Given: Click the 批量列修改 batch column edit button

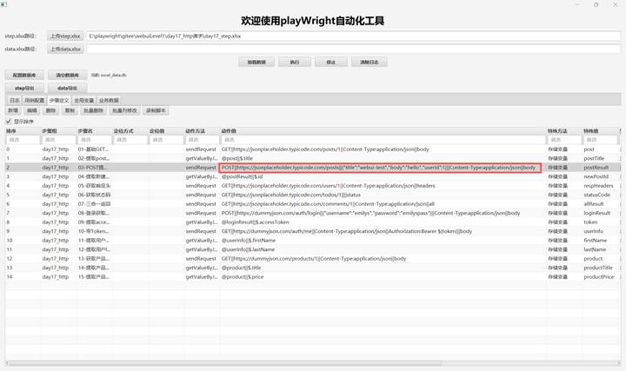Looking at the screenshot, I should pos(124,110).
